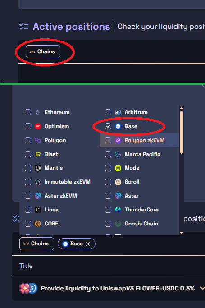The height and width of the screenshot is (308, 205).
Task: Click the yellow Blast chain icon
Action: point(38,154)
